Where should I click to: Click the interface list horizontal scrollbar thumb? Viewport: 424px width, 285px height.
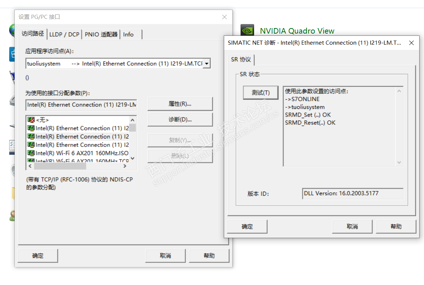click(x=60, y=166)
